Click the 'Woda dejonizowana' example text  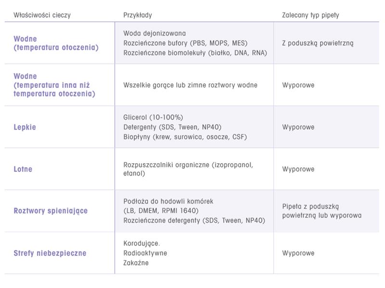pyautogui.click(x=154, y=34)
